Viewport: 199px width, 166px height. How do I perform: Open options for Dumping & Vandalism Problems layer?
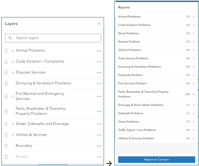coord(99,83)
